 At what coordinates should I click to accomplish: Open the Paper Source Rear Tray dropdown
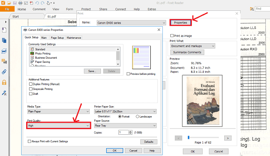(x=125, y=126)
